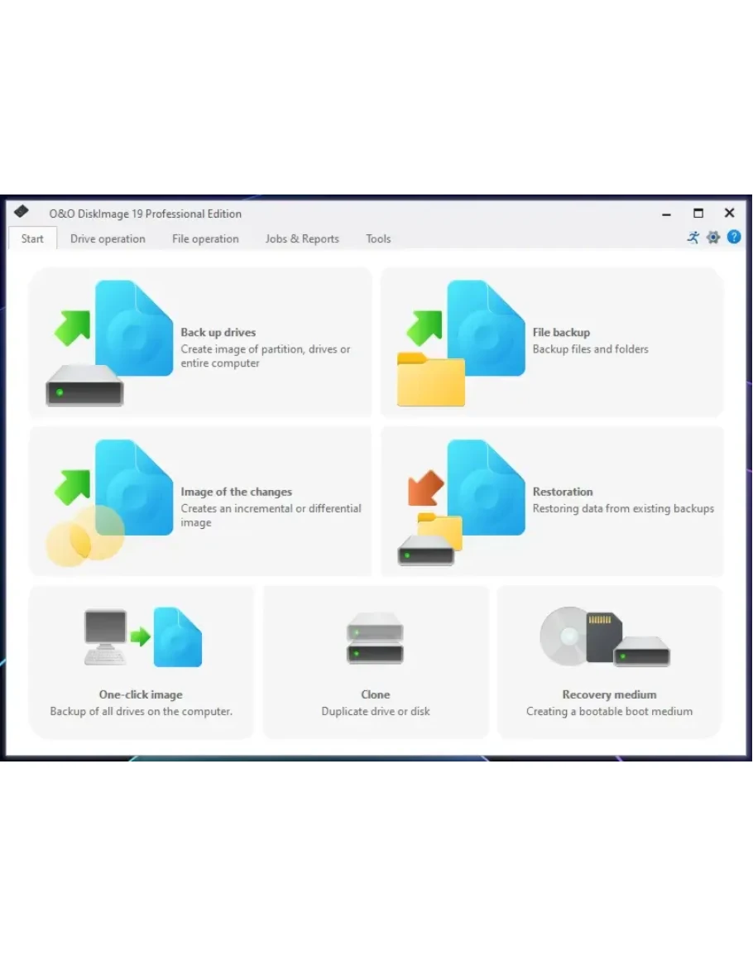Open settings via the gear icon
Screen dimensions: 753x956
click(713, 238)
